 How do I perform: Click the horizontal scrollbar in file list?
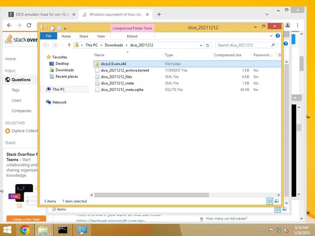[152, 195]
